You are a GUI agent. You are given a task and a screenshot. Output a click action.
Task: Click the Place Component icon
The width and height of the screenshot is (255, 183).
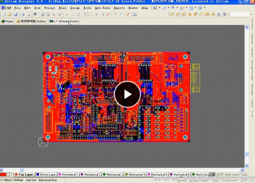224,14
